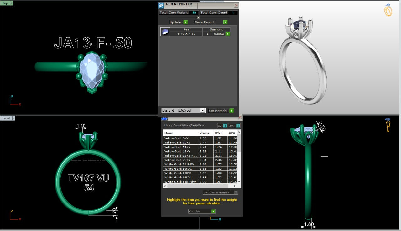The height and width of the screenshot is (231, 401).
Task: Close the Gem Reporter window
Action: tap(236, 5)
